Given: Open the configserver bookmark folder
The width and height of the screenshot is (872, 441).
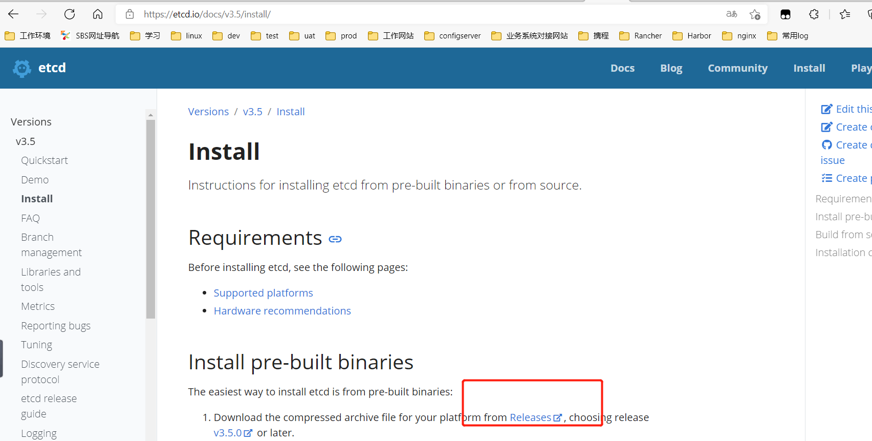Looking at the screenshot, I should point(453,36).
